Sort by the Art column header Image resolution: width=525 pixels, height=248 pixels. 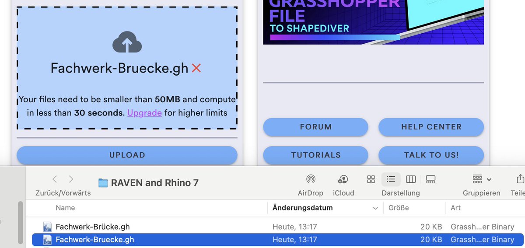point(455,208)
